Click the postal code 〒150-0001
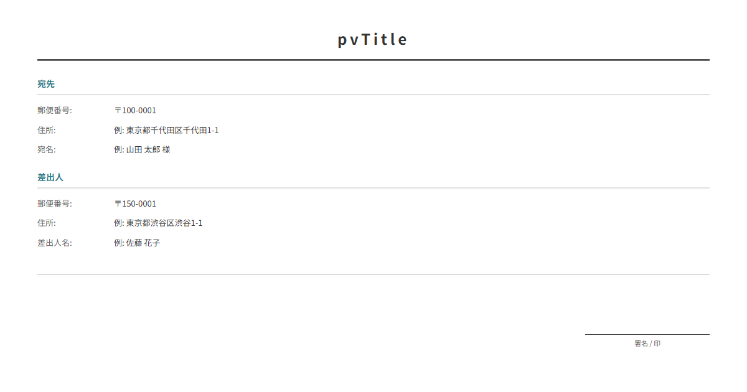Viewport: 747px width, 392px height. pyautogui.click(x=135, y=204)
